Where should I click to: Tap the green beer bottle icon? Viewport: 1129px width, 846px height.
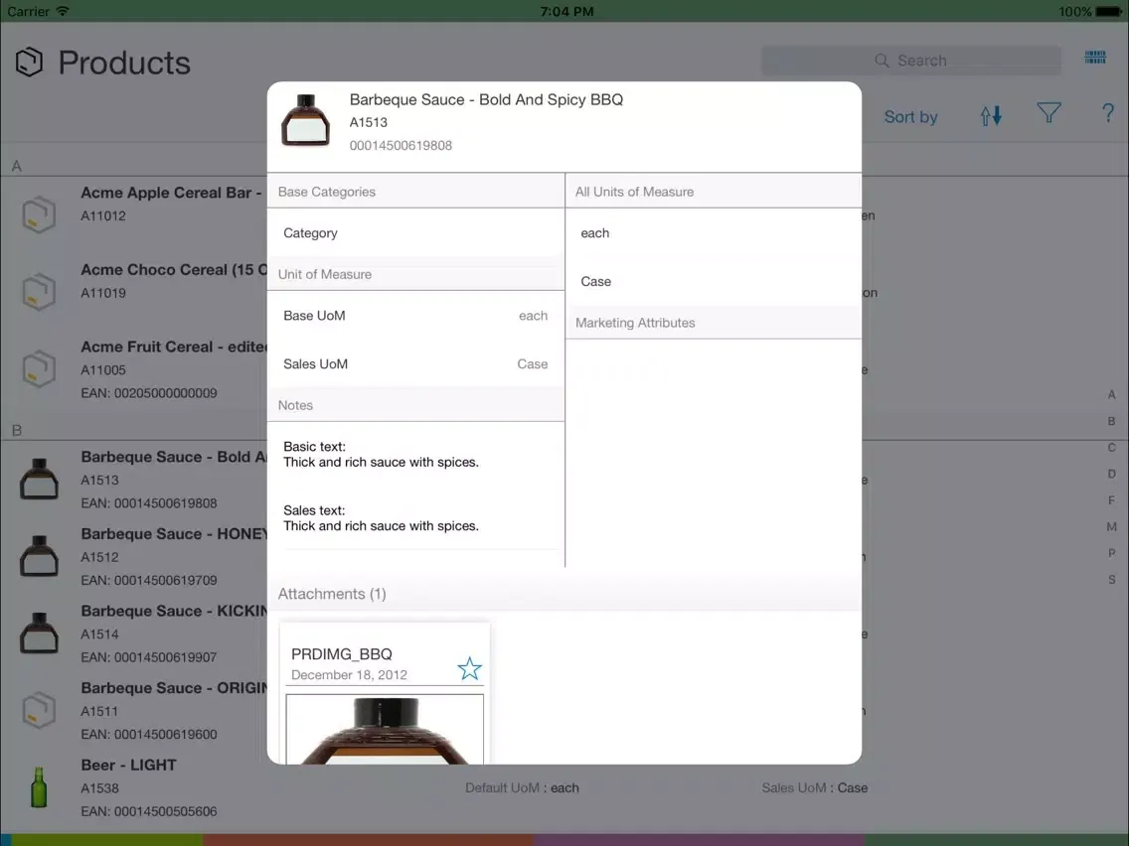click(39, 787)
